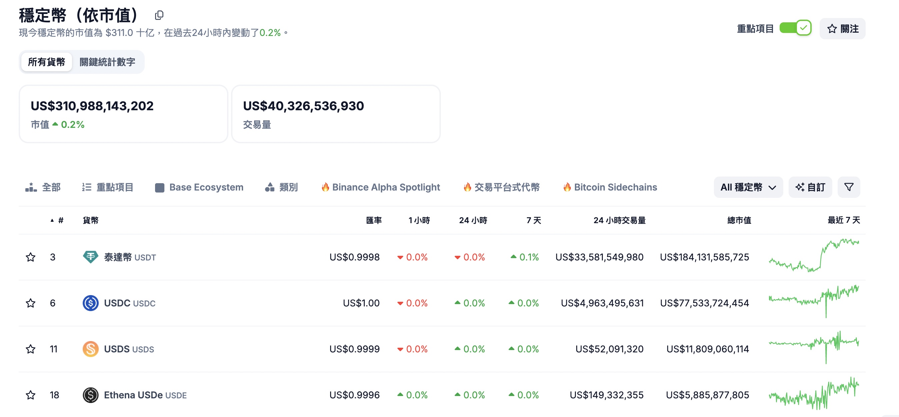Image resolution: width=899 pixels, height=417 pixels.
Task: Open the Bitcoin Sidechains category
Action: tap(610, 187)
